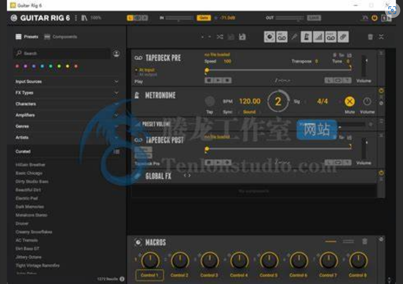Open the Metronome time signature 4/4 selector
The image size is (403, 284).
(322, 101)
